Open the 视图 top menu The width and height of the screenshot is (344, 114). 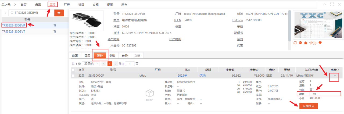pos(110,5)
